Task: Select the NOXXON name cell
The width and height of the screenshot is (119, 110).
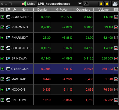Action: 22,90
